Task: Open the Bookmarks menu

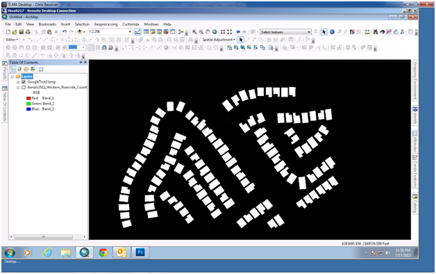Action: (47, 24)
